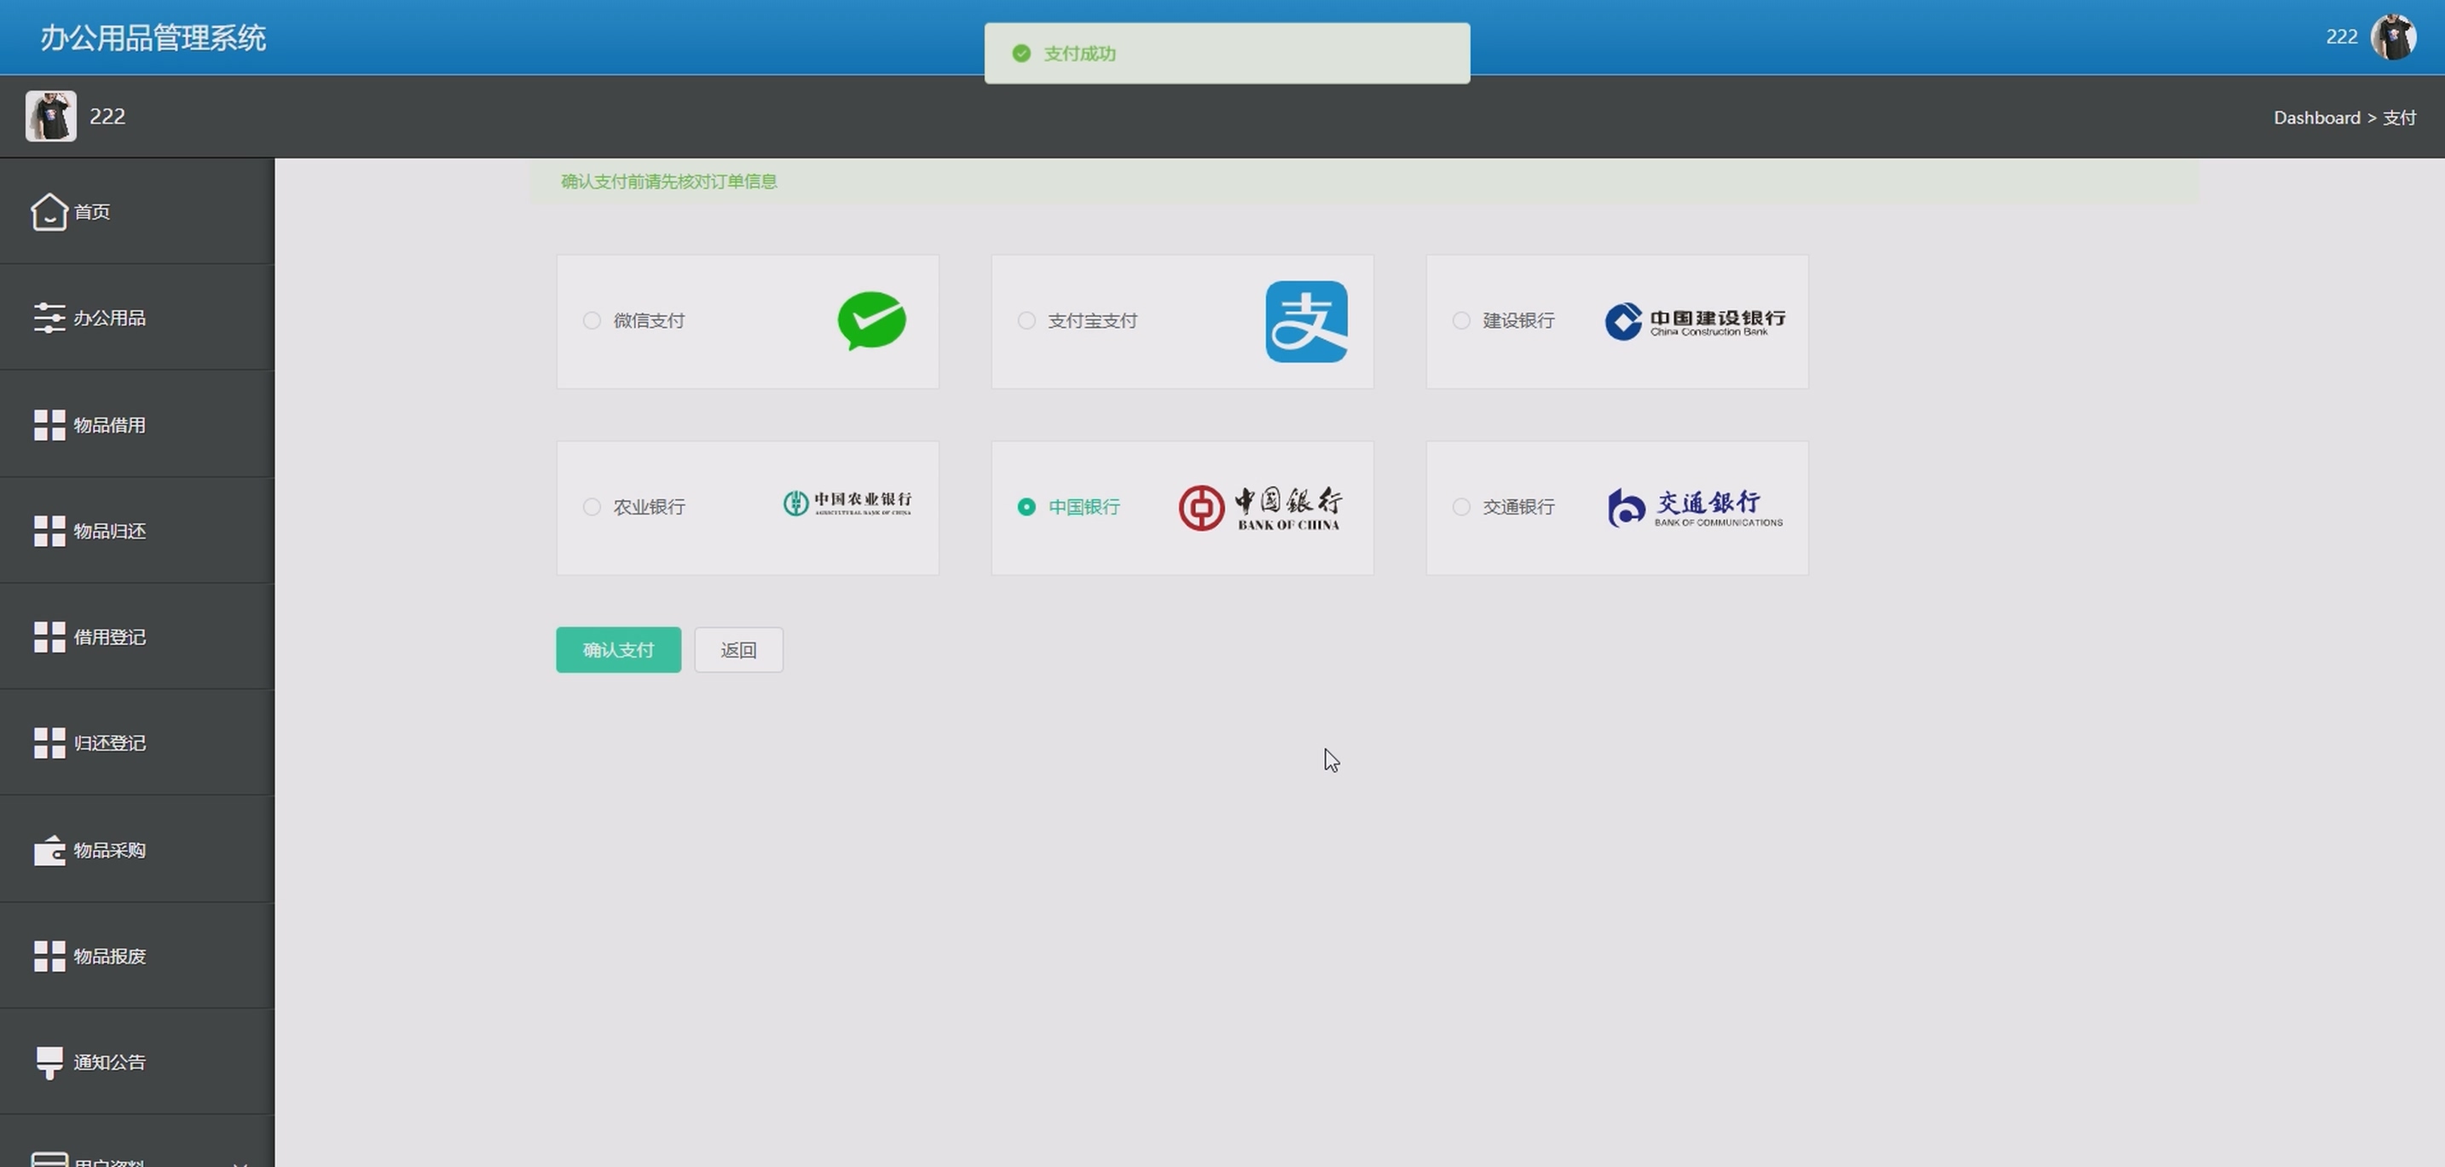The image size is (2445, 1167).
Task: Click the grid icon beside 物品归还
Action: pos(49,531)
